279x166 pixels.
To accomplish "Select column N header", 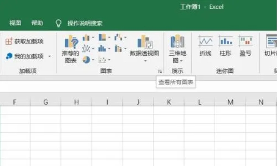I will pyautogui.click(x=261, y=102).
